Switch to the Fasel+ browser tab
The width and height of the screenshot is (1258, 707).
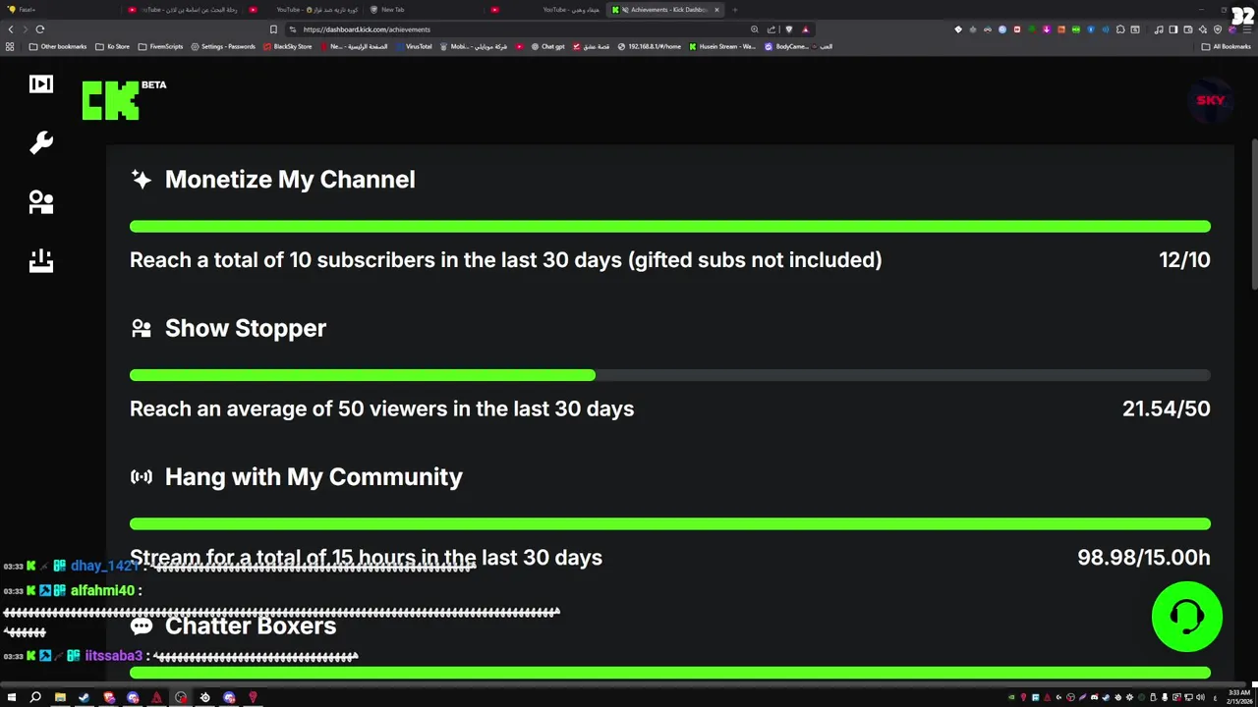tap(64, 10)
